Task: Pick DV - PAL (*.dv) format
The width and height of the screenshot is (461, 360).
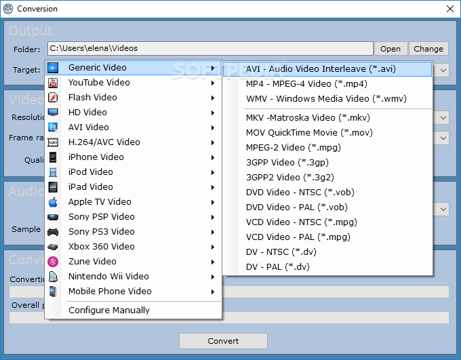Action: [x=327, y=267]
